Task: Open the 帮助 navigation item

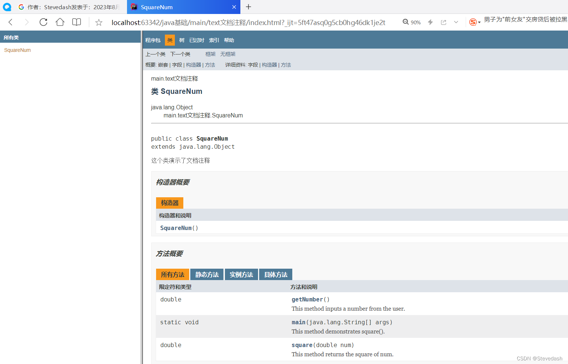Action: click(229, 40)
